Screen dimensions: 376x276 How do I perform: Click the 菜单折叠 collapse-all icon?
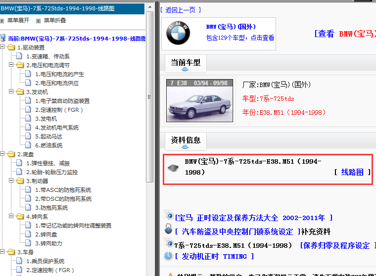tap(38, 21)
